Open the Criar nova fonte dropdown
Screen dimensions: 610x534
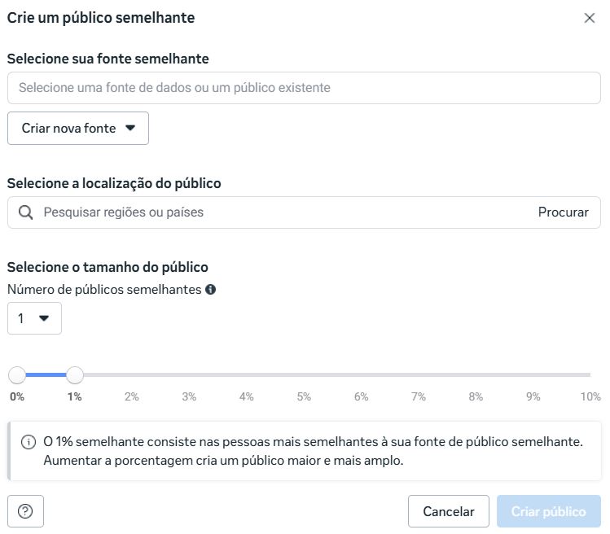tap(78, 129)
